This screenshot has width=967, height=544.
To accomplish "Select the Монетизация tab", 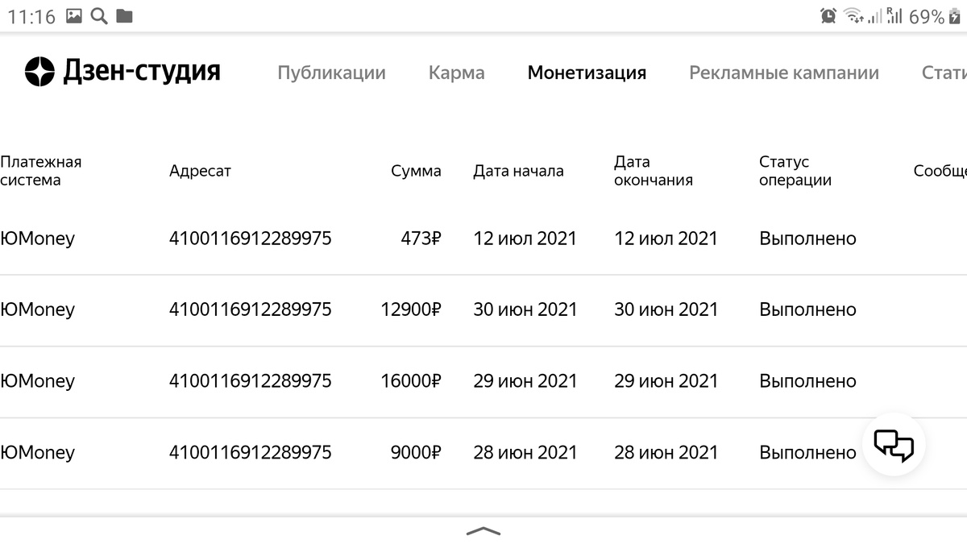I will (x=587, y=73).
